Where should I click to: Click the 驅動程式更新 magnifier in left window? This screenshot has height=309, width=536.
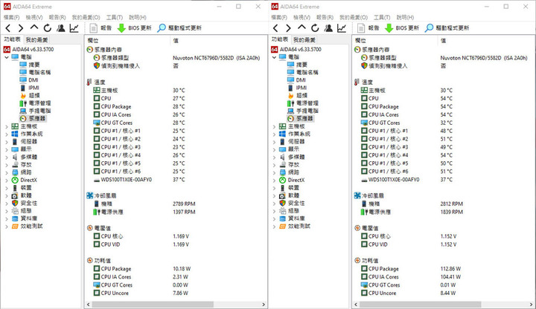[162, 28]
